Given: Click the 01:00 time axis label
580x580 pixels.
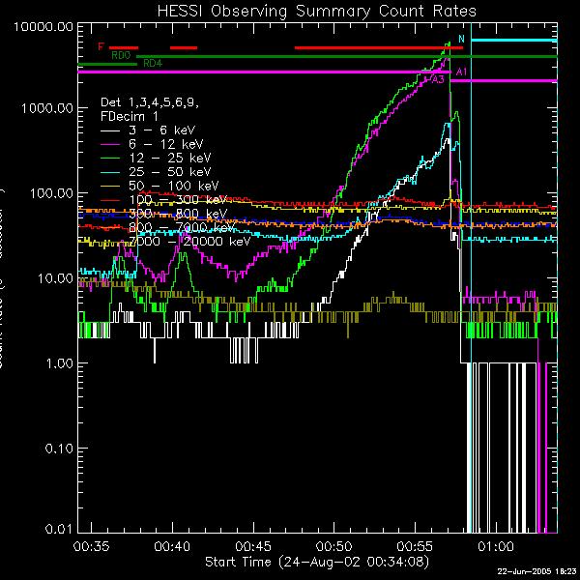Looking at the screenshot, I should point(497,546).
